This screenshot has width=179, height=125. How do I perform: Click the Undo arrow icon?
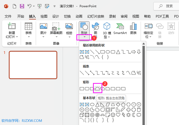[29, 6]
